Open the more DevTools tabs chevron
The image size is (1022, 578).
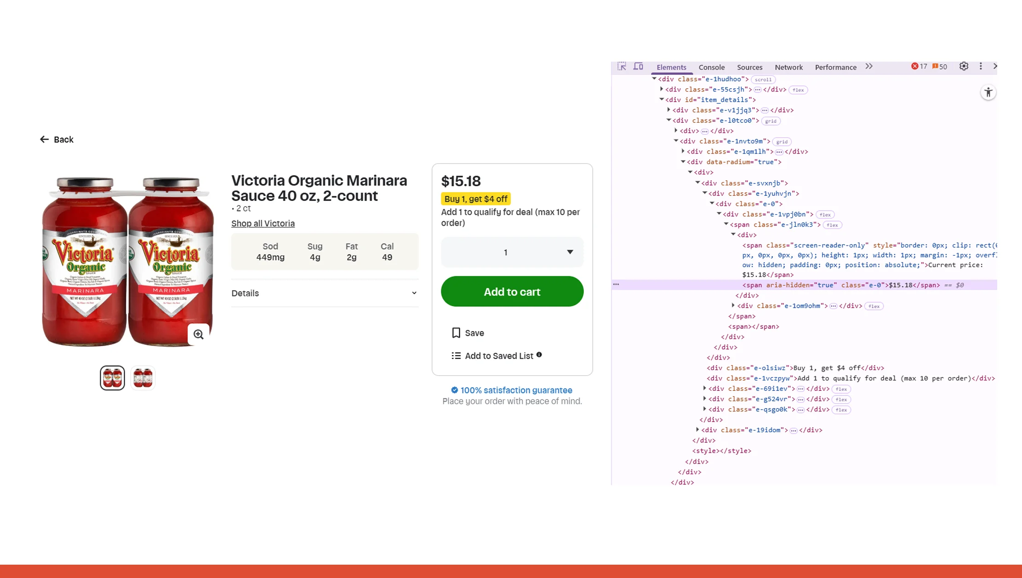[x=869, y=66]
